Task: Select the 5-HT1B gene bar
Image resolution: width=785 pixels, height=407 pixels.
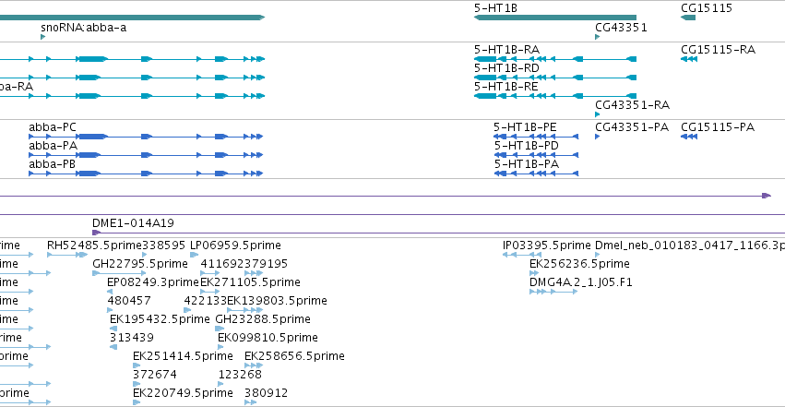Action: [555, 18]
